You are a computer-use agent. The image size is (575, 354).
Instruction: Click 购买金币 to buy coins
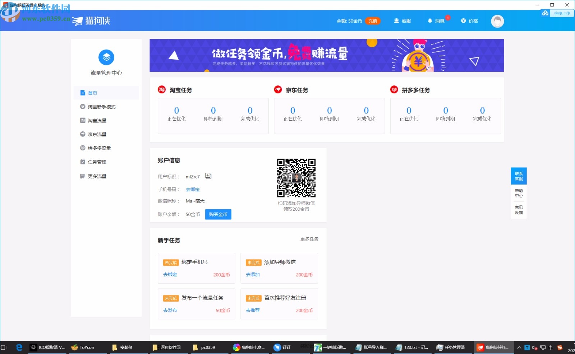click(x=218, y=214)
